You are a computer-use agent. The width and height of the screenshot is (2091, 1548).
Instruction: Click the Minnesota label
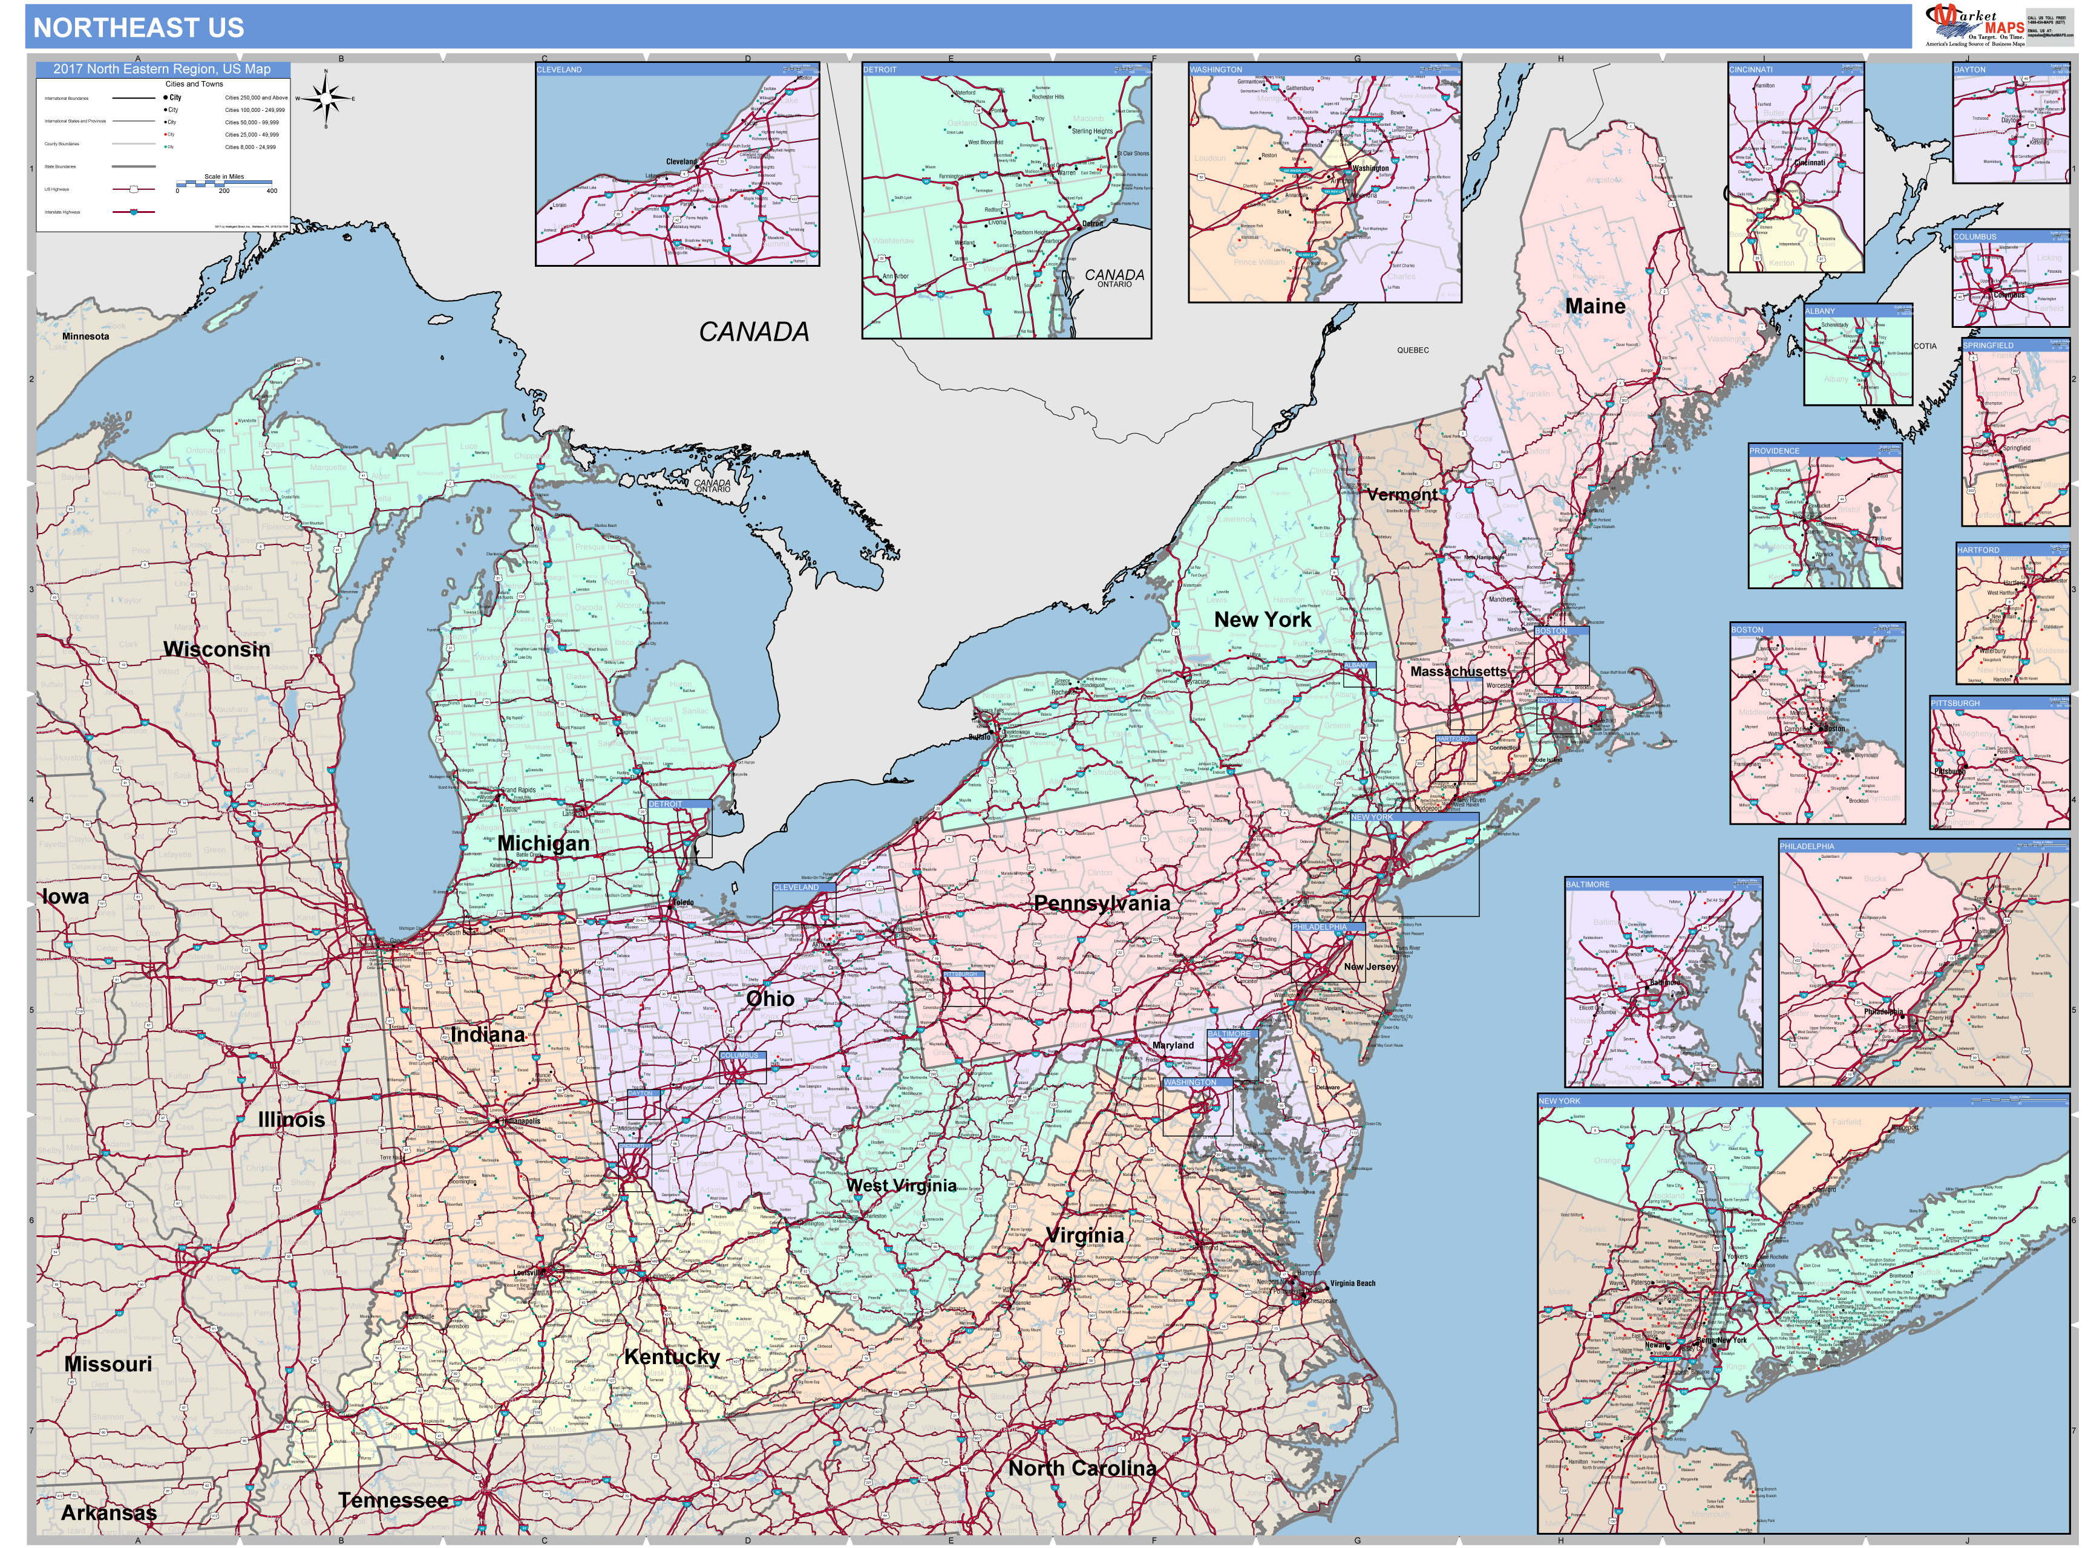85,336
